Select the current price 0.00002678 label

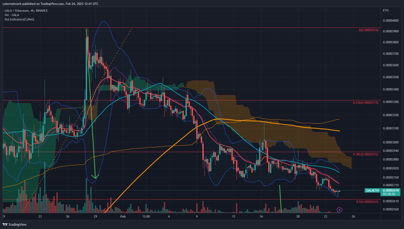click(391, 191)
